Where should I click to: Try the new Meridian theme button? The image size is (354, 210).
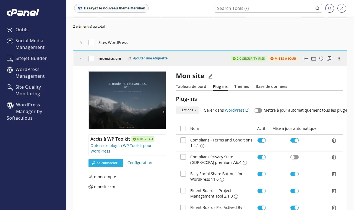(x=111, y=8)
